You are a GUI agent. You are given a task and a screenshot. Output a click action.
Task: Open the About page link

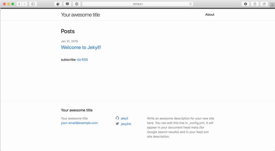pyautogui.click(x=210, y=14)
